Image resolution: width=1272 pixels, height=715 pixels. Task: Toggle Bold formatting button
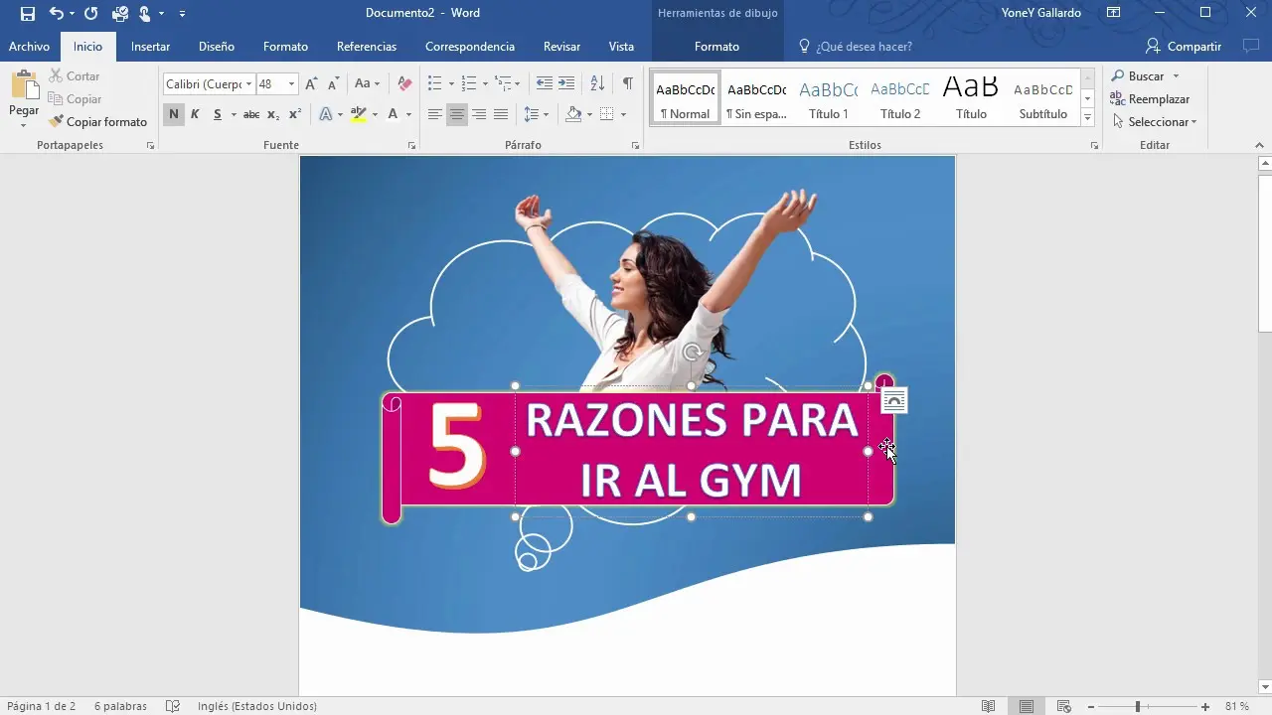coord(174,114)
